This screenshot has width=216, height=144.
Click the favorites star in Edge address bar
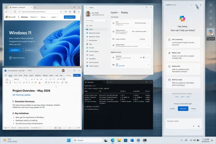click(x=61, y=12)
